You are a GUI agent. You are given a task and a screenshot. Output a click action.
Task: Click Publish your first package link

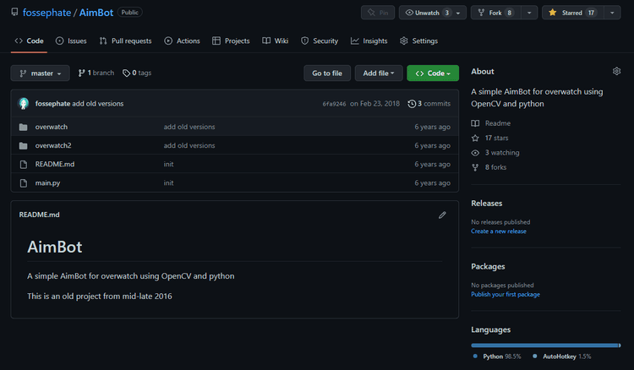(x=506, y=294)
